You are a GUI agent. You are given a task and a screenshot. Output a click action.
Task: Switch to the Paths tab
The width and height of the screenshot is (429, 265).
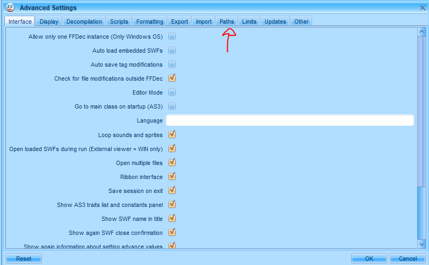(227, 22)
